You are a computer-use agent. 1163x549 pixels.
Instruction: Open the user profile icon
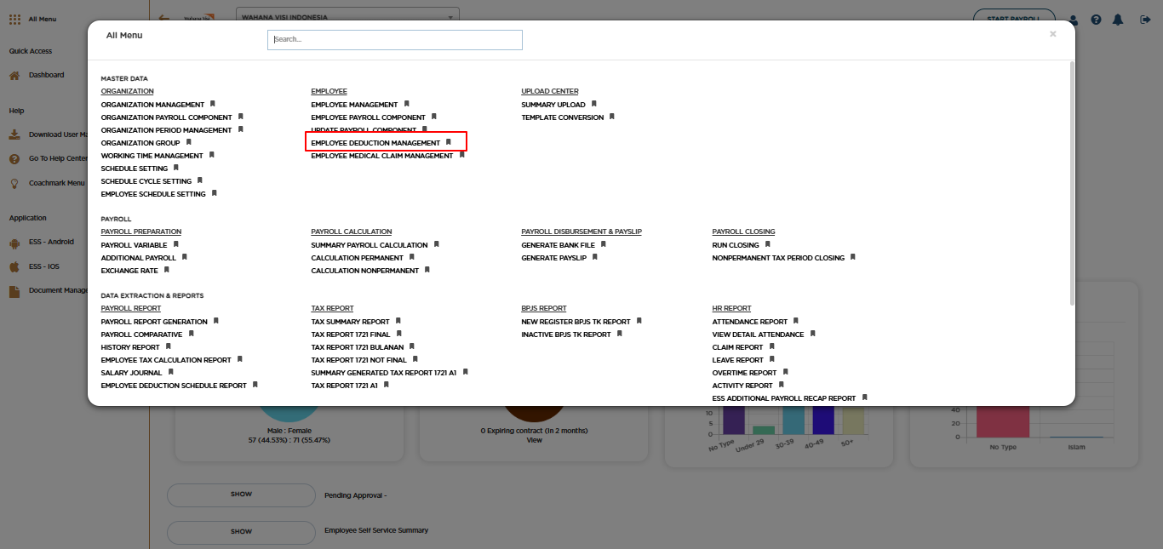pyautogui.click(x=1073, y=19)
